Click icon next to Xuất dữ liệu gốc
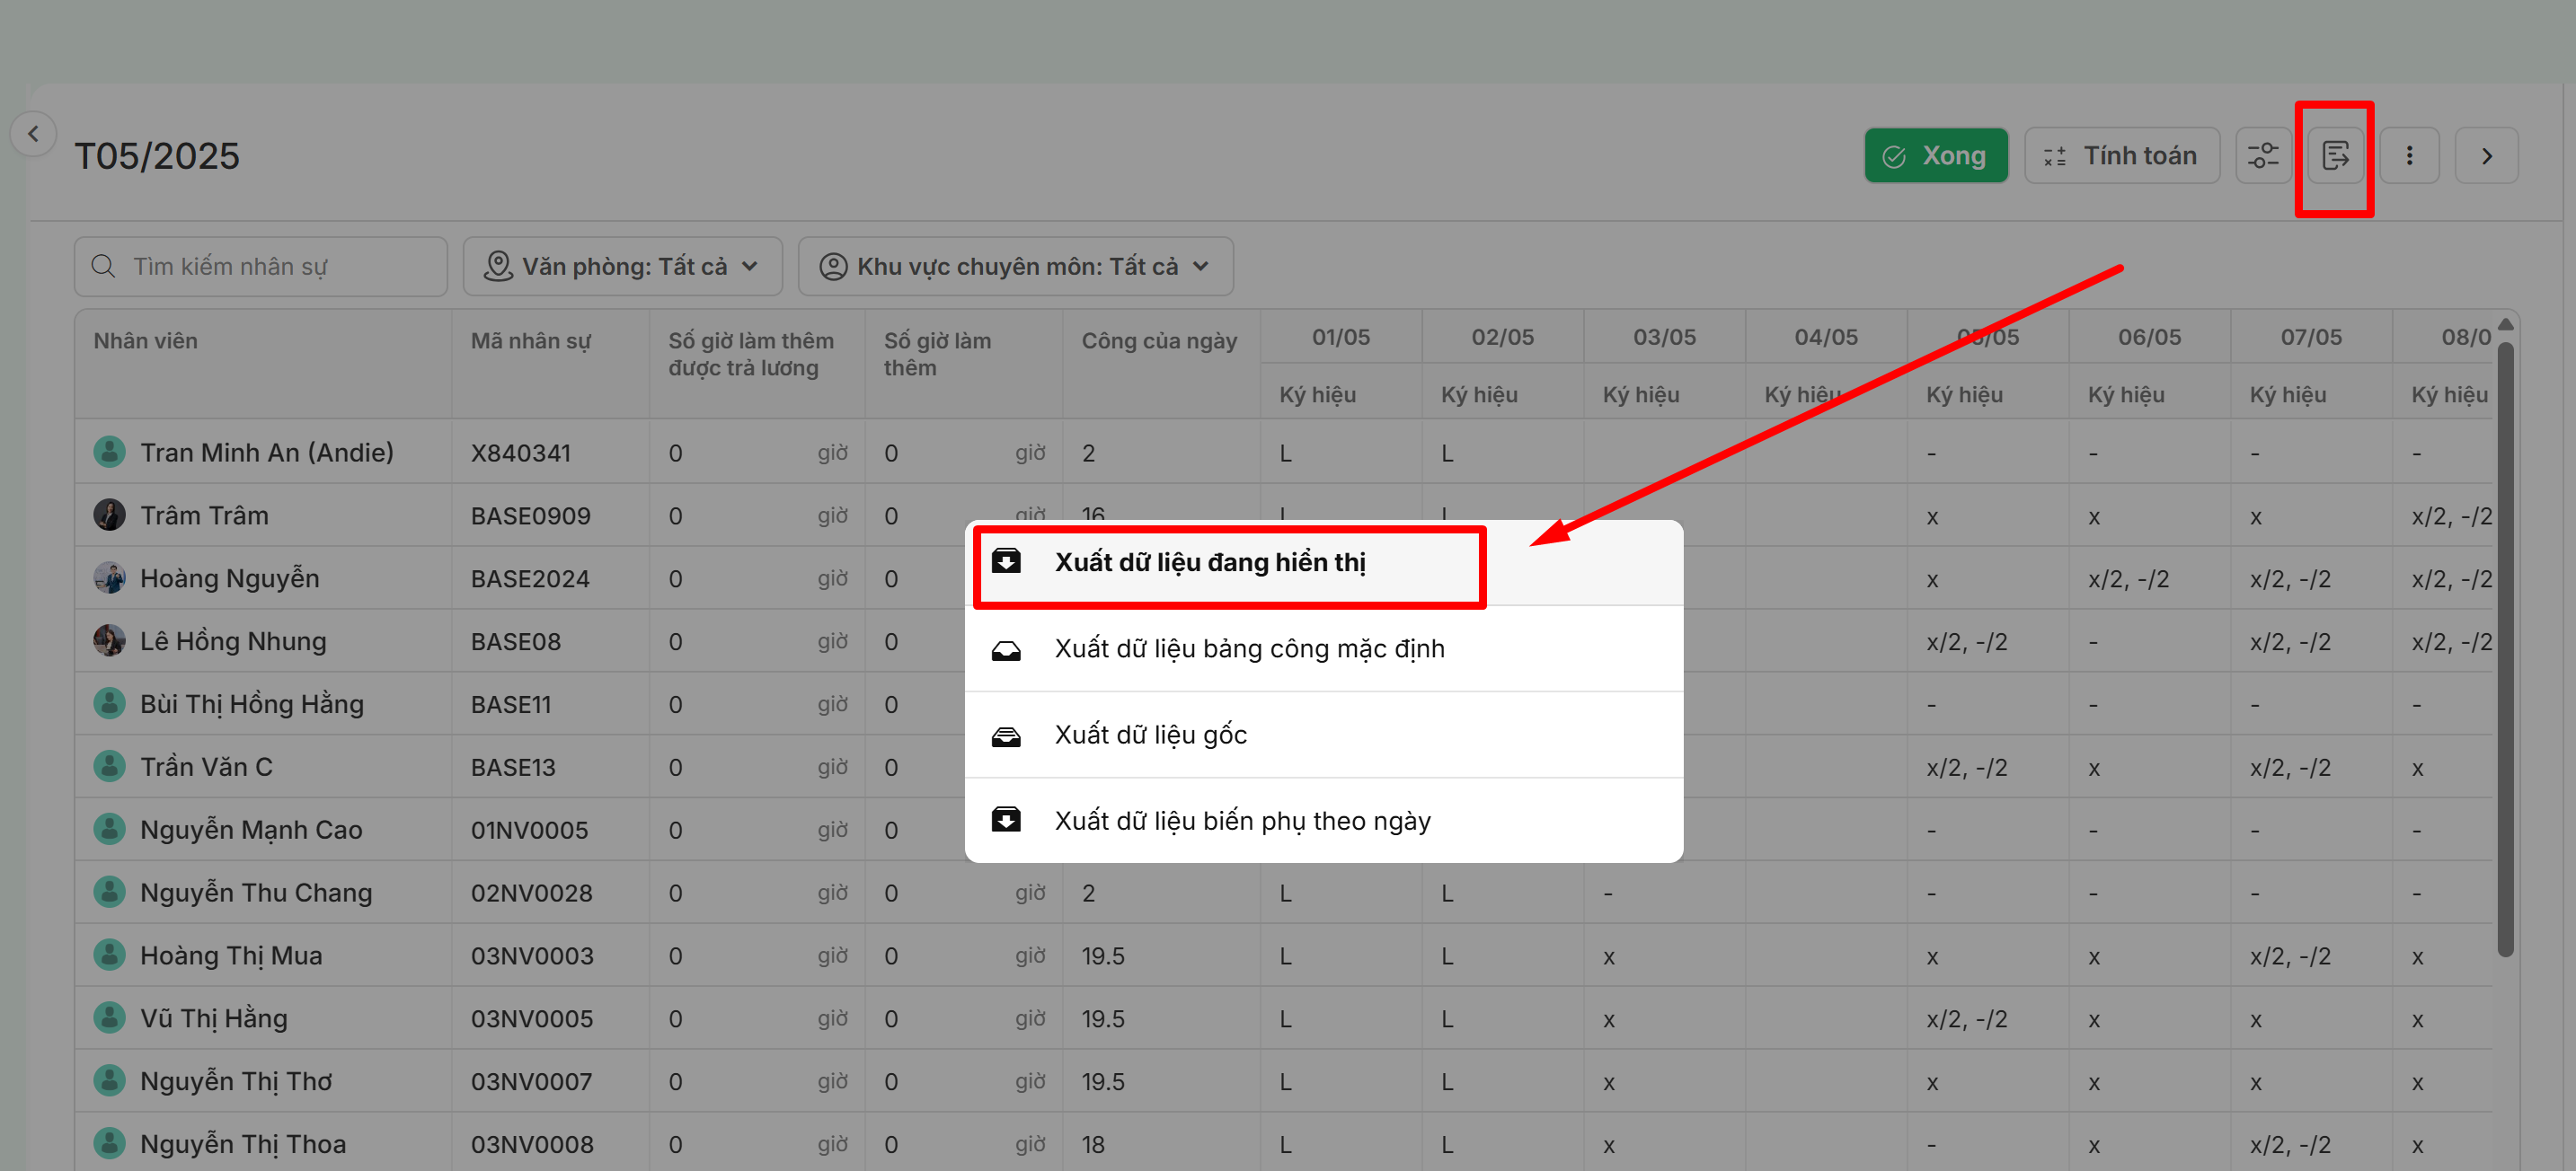This screenshot has width=2576, height=1171. tap(1006, 735)
